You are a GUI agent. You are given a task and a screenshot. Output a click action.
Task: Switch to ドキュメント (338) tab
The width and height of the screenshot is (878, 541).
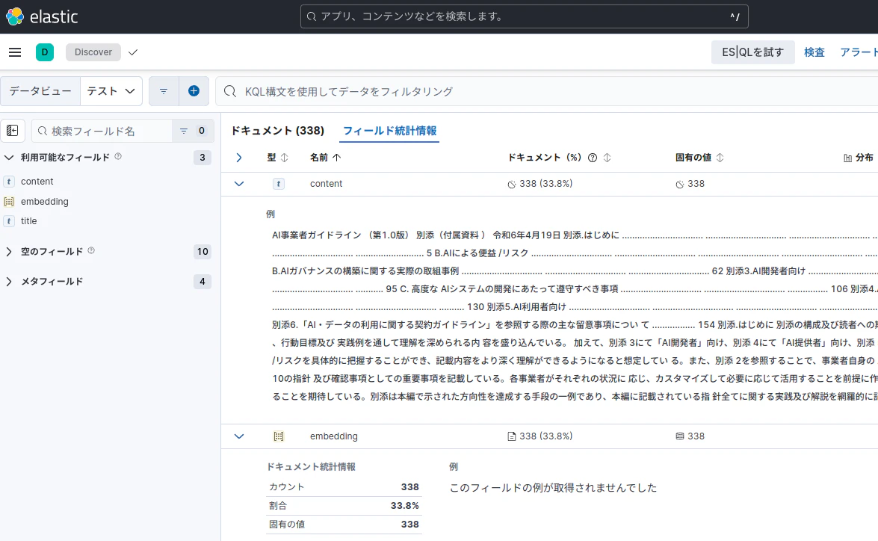point(278,131)
